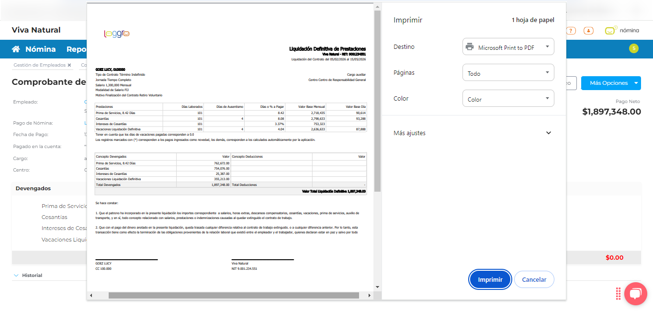Click the preview scroll down arrow
Image resolution: width=653 pixels, height=311 pixels.
point(377,287)
